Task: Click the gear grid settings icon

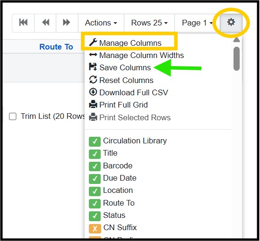Action: click(231, 23)
